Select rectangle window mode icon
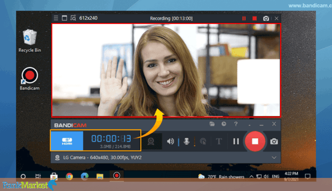The image size is (332, 191). point(64,18)
